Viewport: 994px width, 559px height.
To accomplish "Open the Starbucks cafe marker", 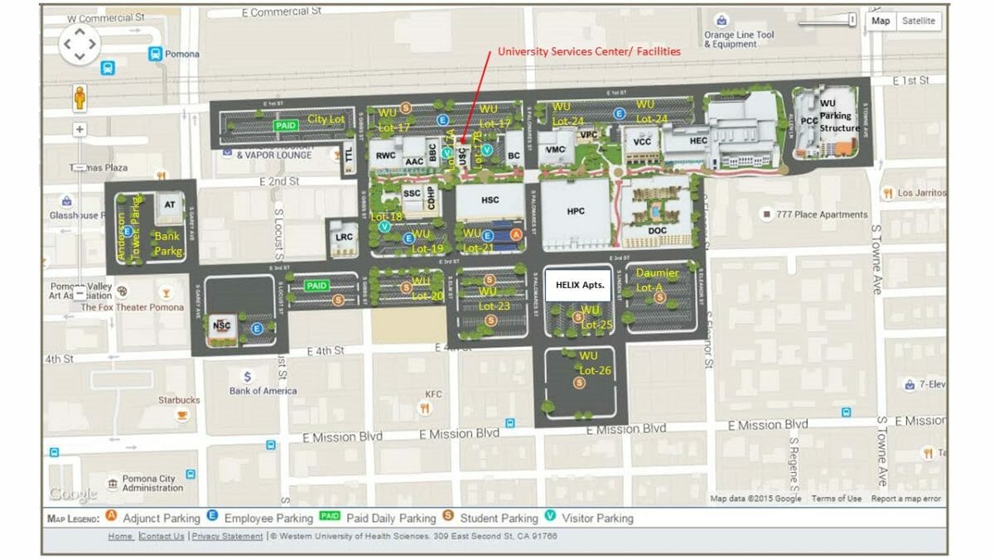I will click(x=182, y=414).
